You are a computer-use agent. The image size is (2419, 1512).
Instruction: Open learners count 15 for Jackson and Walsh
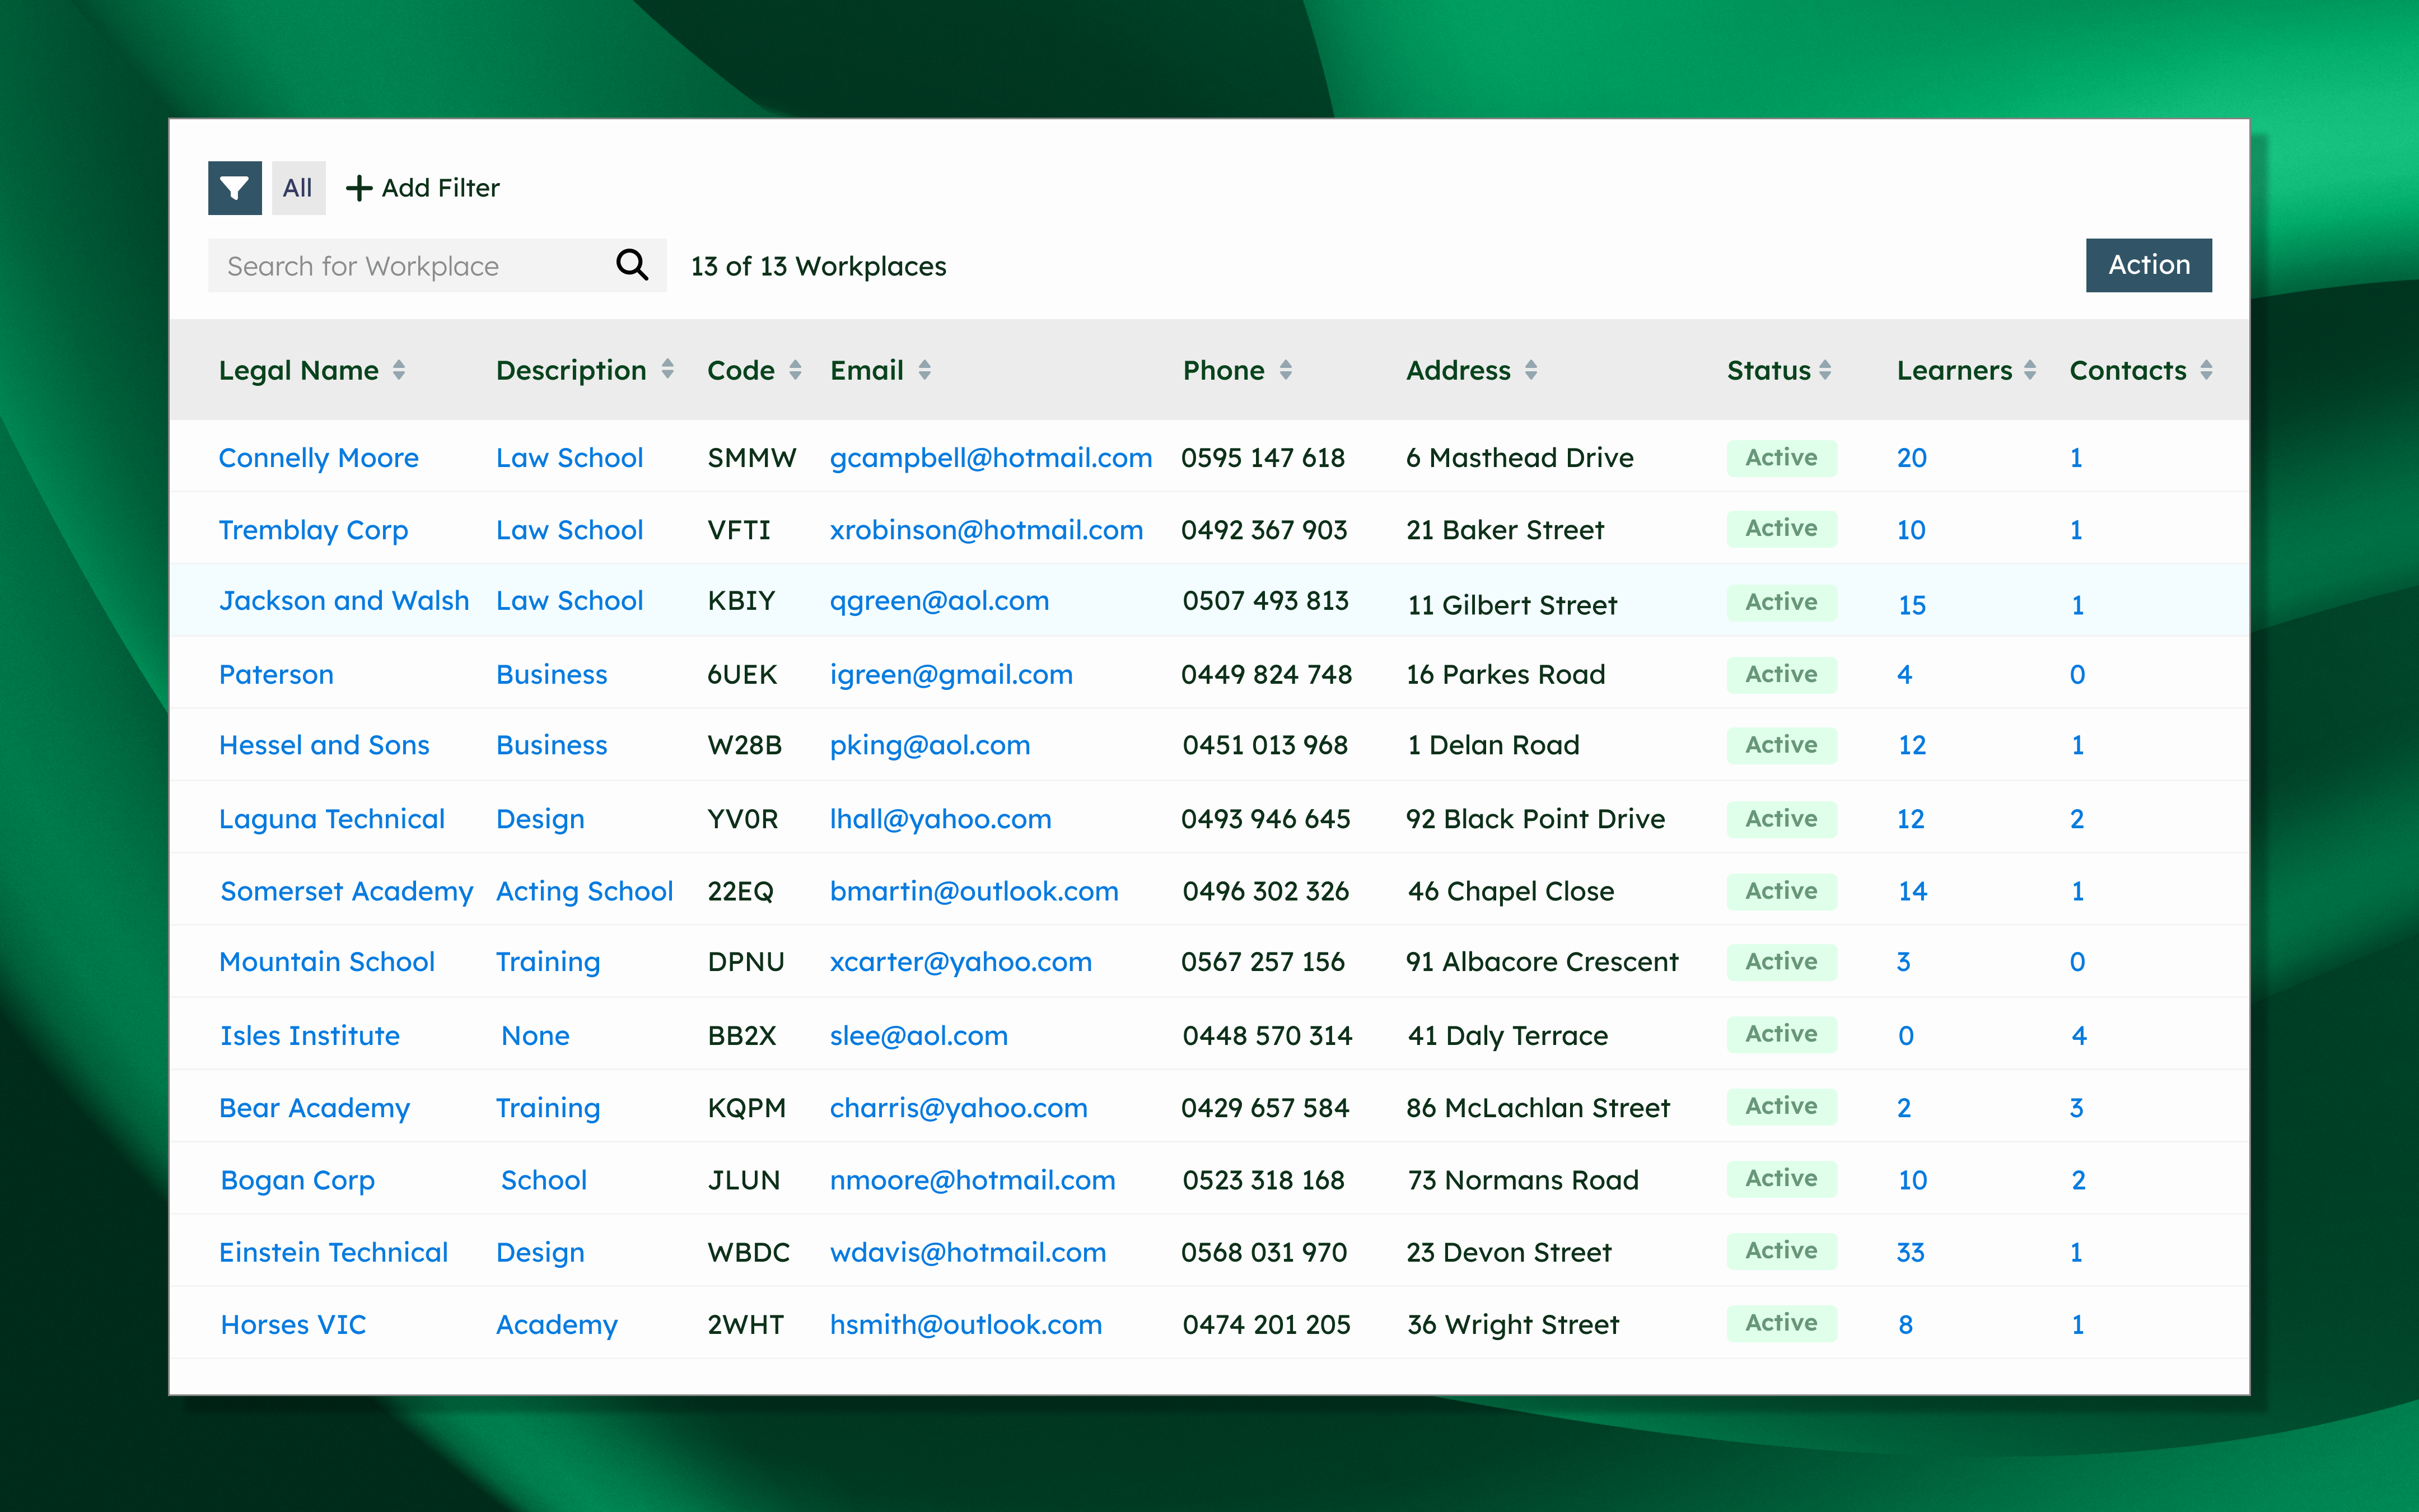click(1911, 605)
